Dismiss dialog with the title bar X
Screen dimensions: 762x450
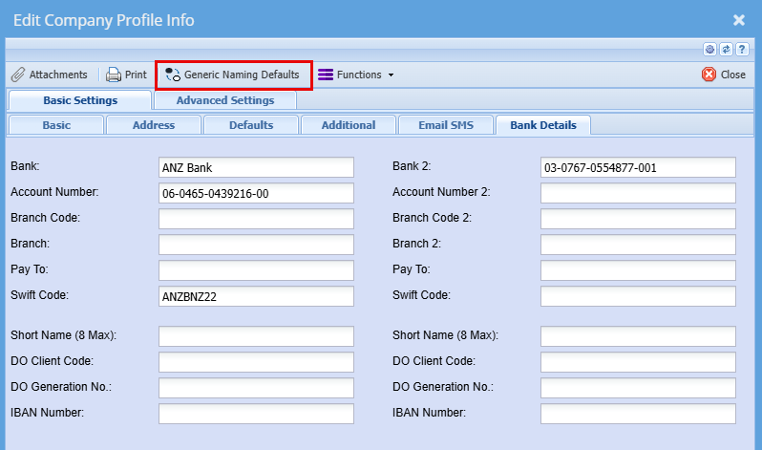[739, 19]
